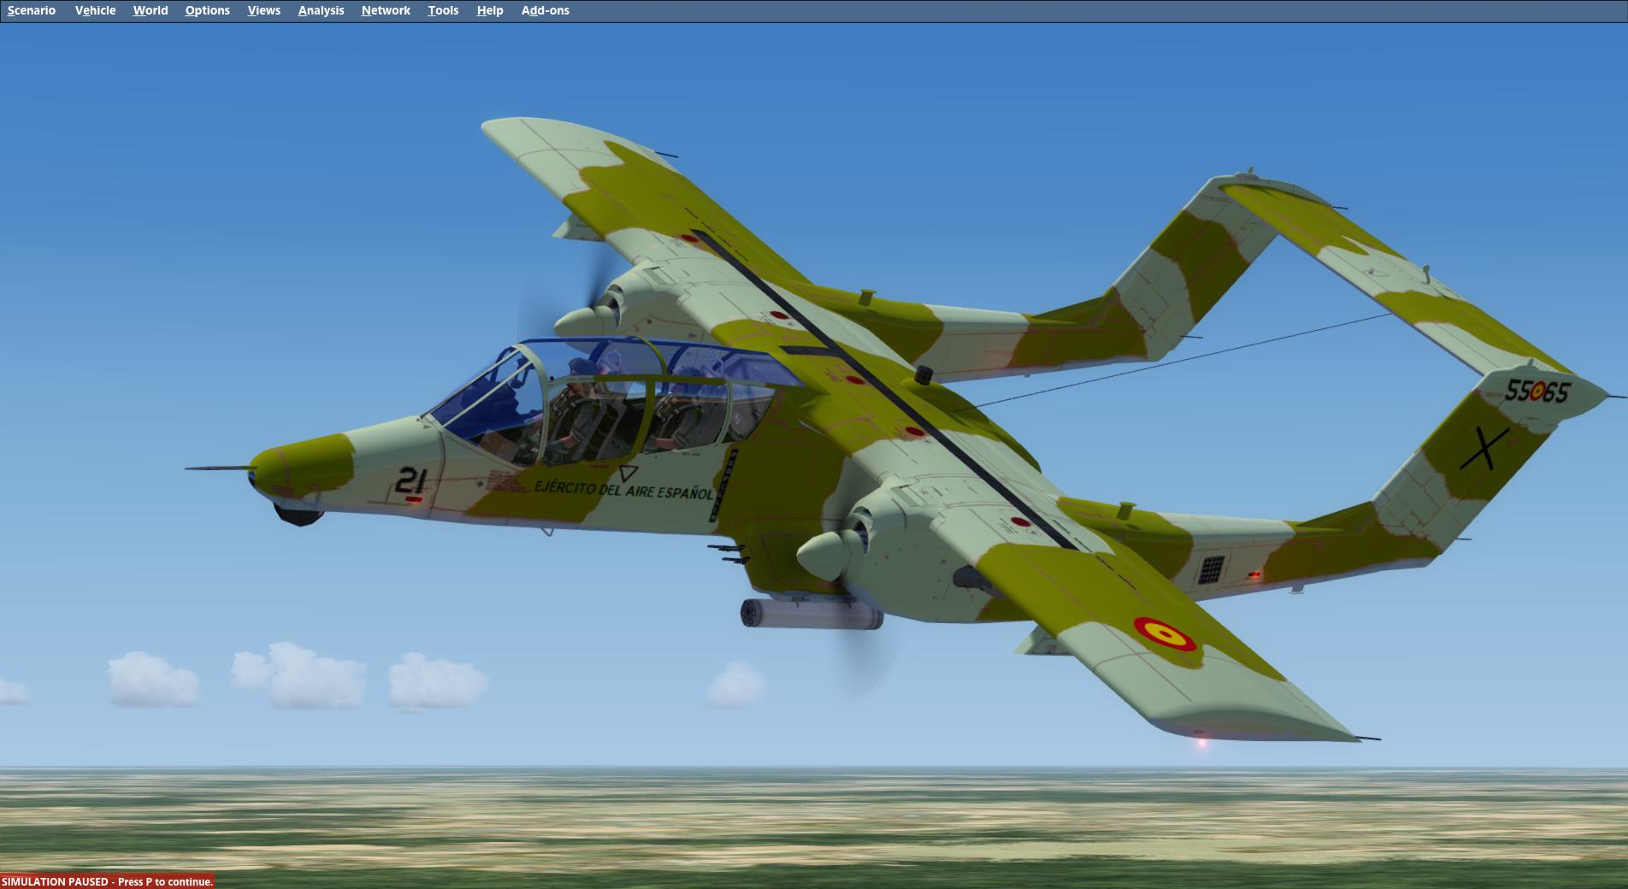This screenshot has height=889, width=1628.
Task: Open the Tools menu
Action: click(x=443, y=10)
